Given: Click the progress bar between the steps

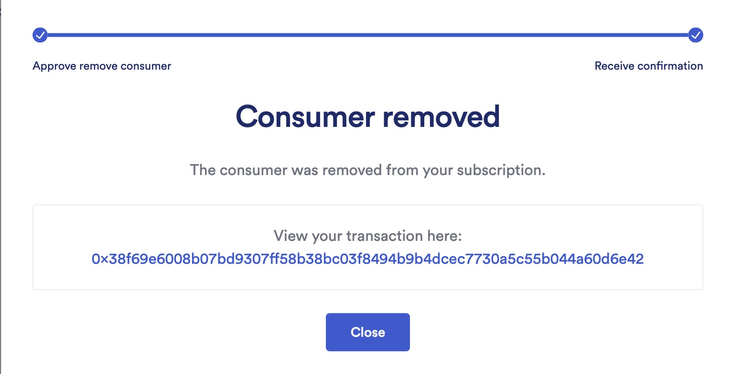Looking at the screenshot, I should click(368, 35).
